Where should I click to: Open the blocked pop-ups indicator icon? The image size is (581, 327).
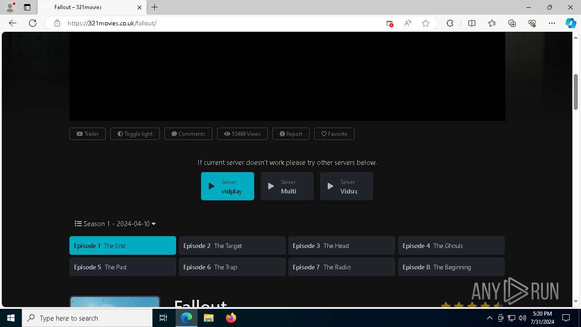point(389,23)
